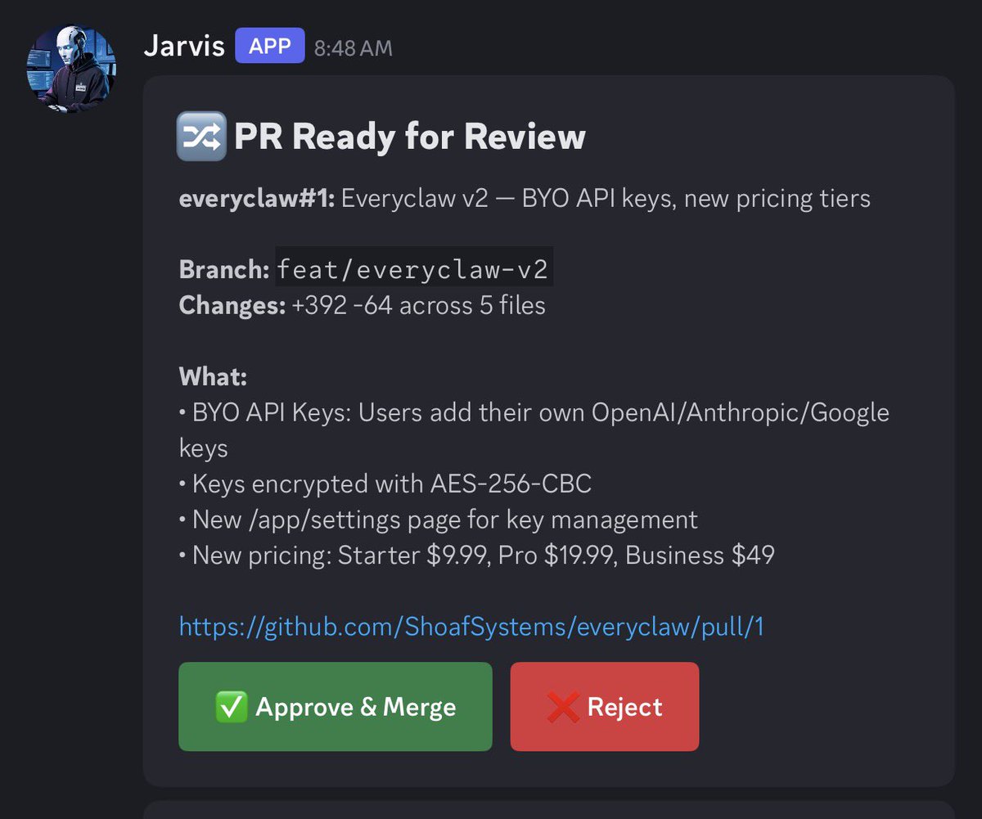Select the Jarvis username
This screenshot has height=819, width=982.
(x=184, y=46)
